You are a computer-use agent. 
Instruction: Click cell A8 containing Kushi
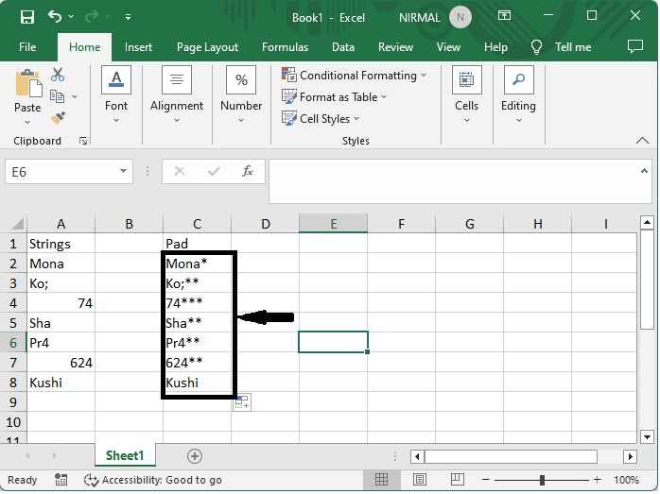(x=61, y=383)
